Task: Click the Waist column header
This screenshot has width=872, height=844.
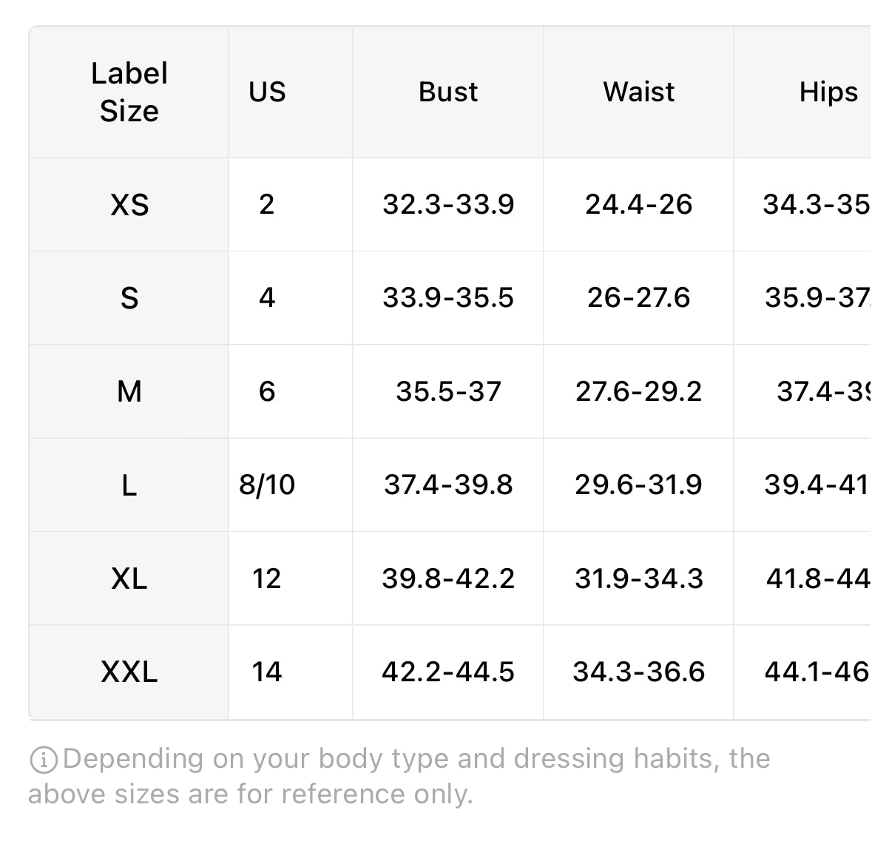Action: pyautogui.click(x=638, y=92)
